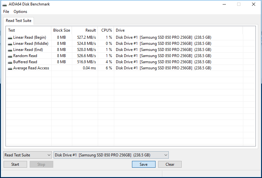This screenshot has height=178, width=262.
Task: Click the 516.9 MB/s result value
Action: pos(86,62)
